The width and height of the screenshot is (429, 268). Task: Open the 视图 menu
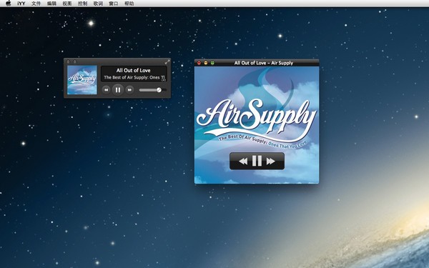[x=67, y=4]
